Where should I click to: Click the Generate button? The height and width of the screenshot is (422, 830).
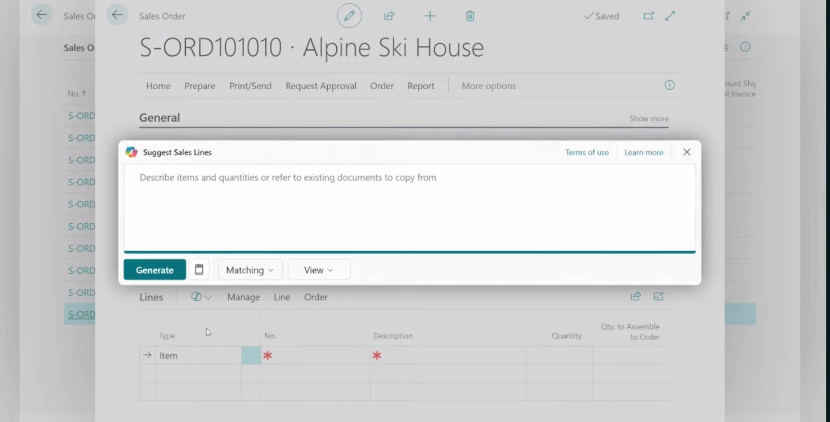pos(155,270)
